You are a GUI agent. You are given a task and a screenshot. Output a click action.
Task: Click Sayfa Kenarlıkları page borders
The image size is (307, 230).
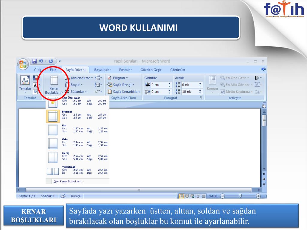click(124, 92)
